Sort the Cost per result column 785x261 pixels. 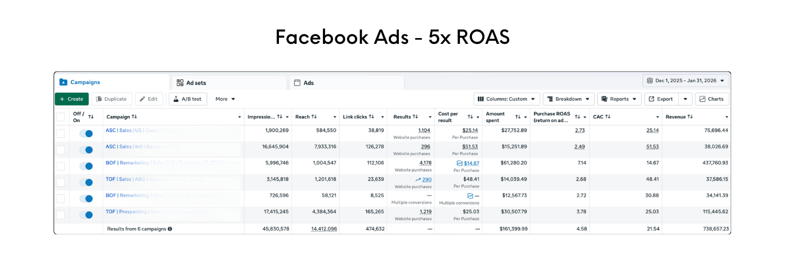click(470, 117)
